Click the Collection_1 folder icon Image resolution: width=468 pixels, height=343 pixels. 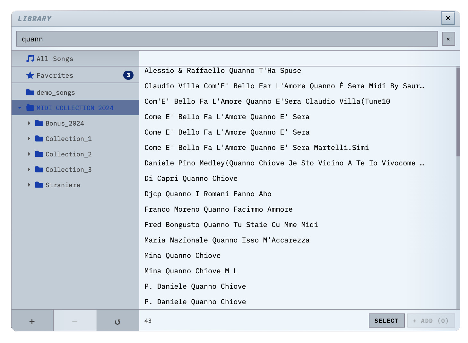coord(39,138)
